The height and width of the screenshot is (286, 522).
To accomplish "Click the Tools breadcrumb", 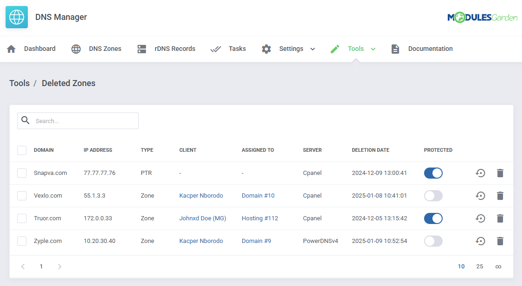I will tap(19, 83).
